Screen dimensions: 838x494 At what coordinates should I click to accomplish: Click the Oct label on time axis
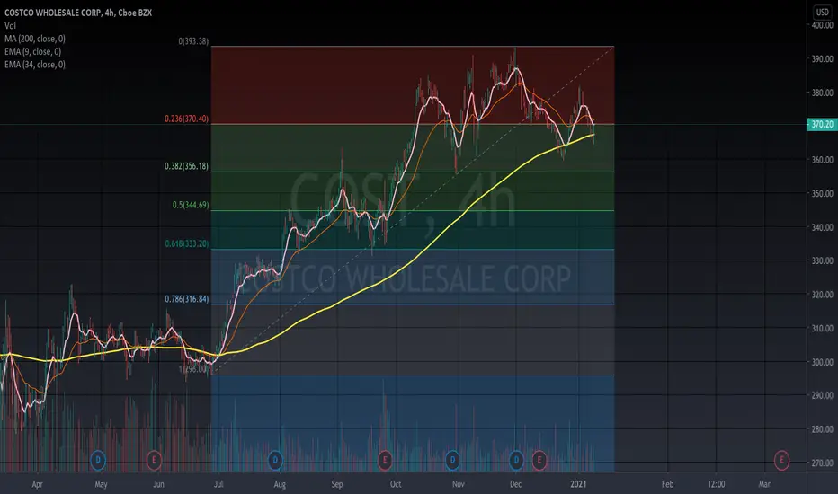(x=396, y=484)
